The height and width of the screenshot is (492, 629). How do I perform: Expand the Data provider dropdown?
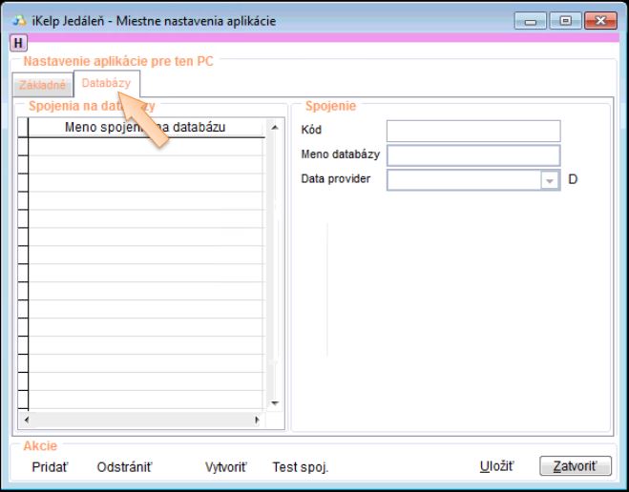point(549,179)
